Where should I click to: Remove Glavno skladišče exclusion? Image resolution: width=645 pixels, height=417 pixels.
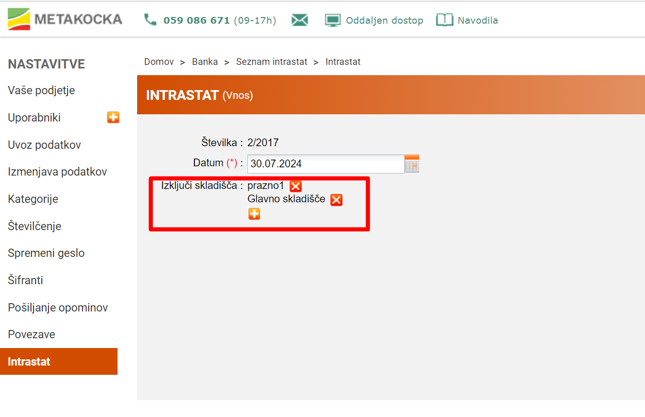coord(336,200)
